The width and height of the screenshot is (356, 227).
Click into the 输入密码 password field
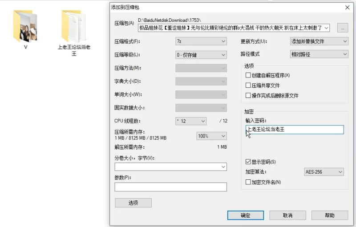click(x=295, y=130)
